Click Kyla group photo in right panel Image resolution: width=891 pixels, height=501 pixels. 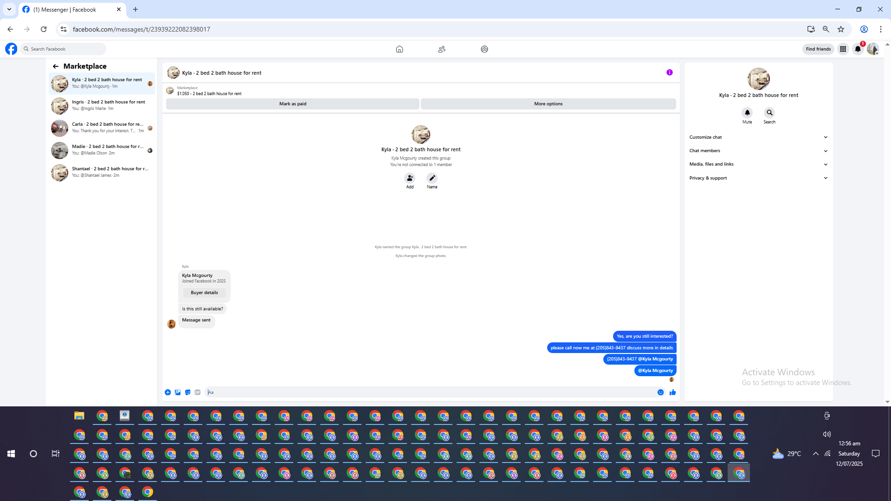pos(759,79)
